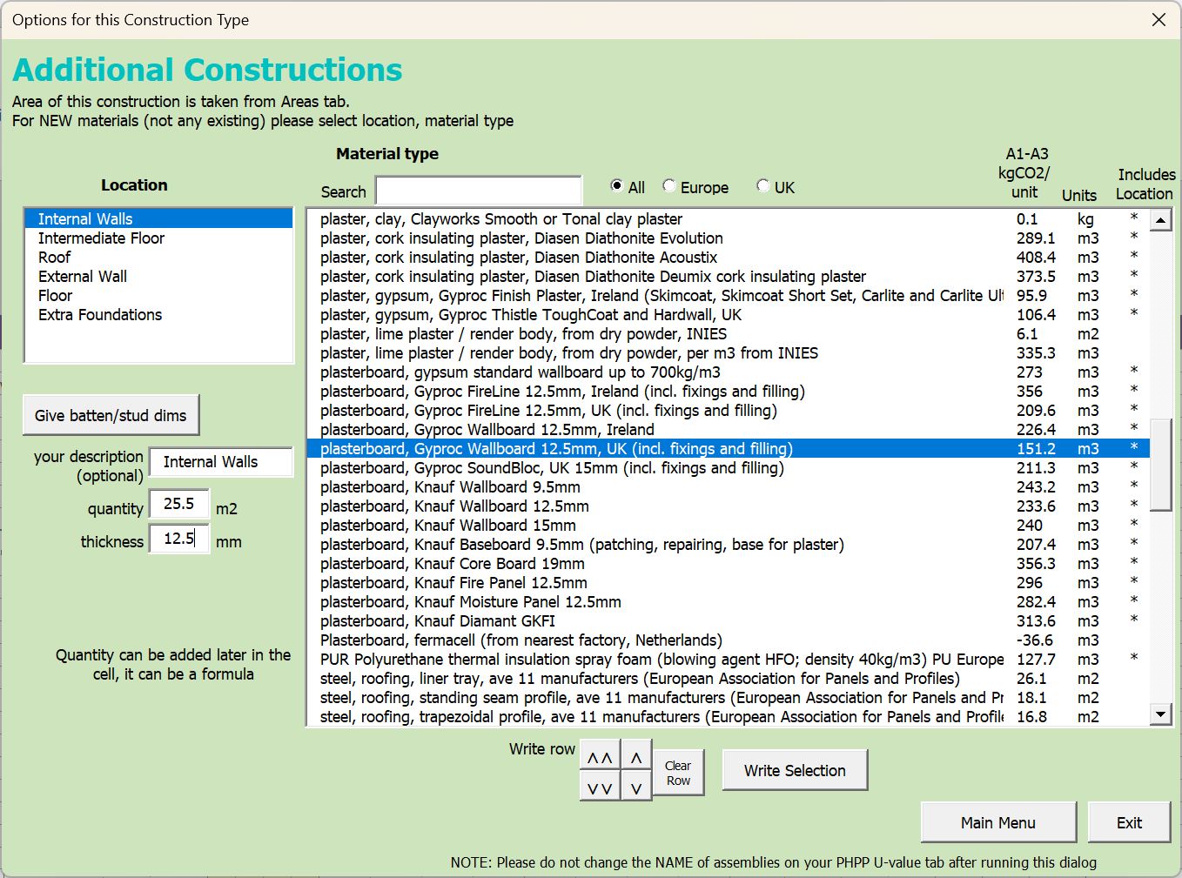This screenshot has height=878, width=1182.
Task: Click the double up arrow row button
Action: click(600, 758)
